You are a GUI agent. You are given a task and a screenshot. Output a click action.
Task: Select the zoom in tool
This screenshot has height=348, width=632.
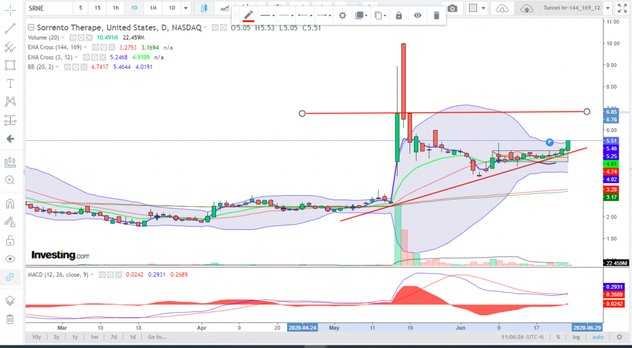[10, 180]
